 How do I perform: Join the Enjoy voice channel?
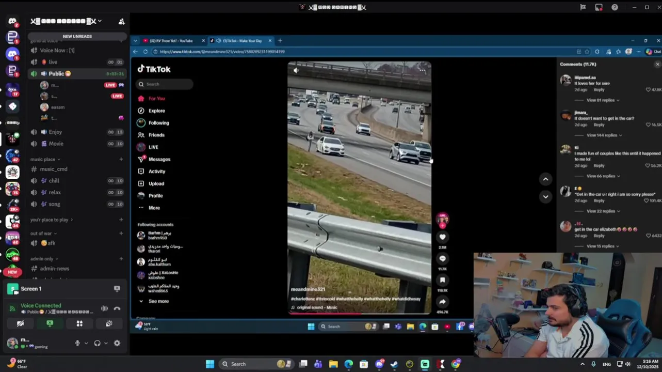click(77, 132)
